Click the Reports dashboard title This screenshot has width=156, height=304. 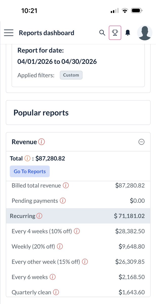46,33
